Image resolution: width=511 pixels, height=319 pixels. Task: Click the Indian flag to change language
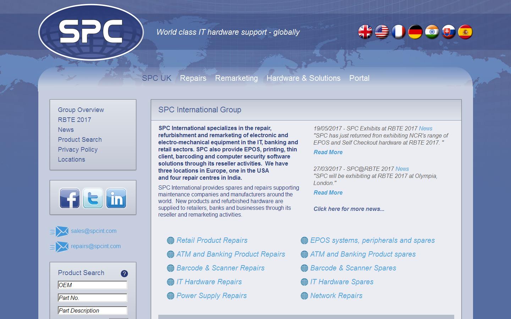(x=432, y=32)
